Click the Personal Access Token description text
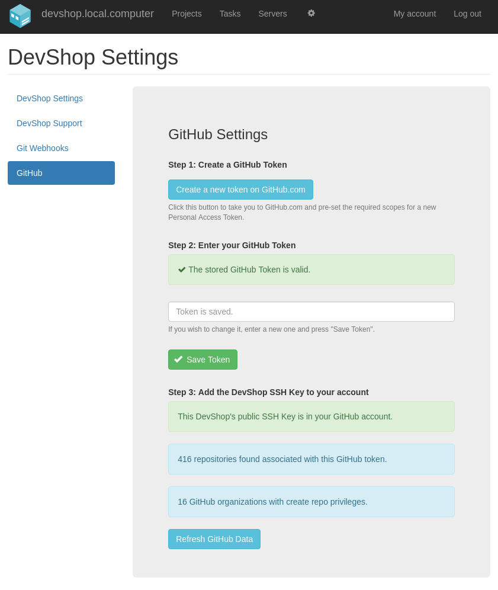Image resolution: width=498 pixels, height=590 pixels. [x=302, y=212]
